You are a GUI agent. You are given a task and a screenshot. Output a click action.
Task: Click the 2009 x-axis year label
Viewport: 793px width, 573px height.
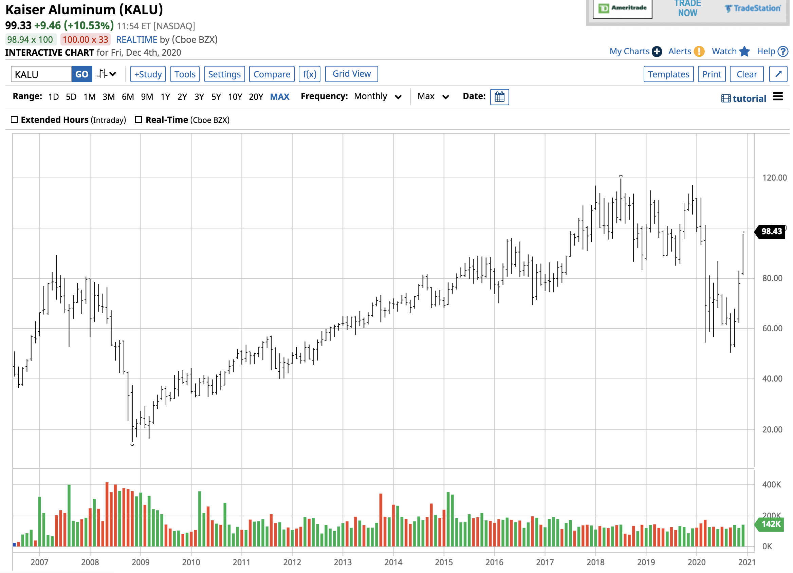click(140, 562)
